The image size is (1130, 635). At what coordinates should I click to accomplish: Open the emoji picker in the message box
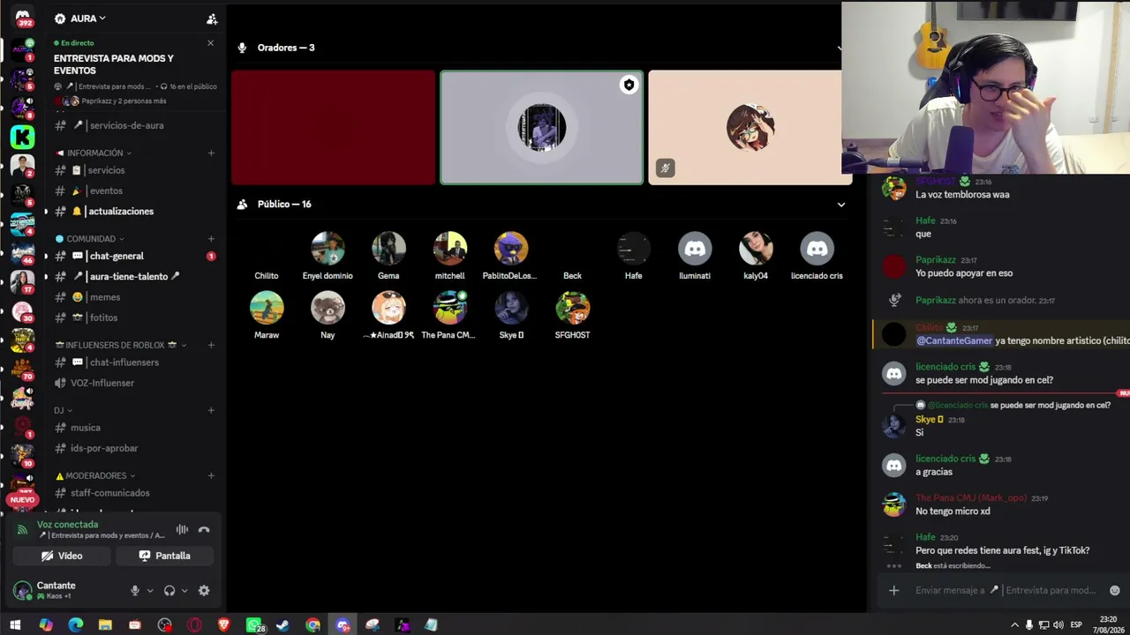pos(1114,591)
